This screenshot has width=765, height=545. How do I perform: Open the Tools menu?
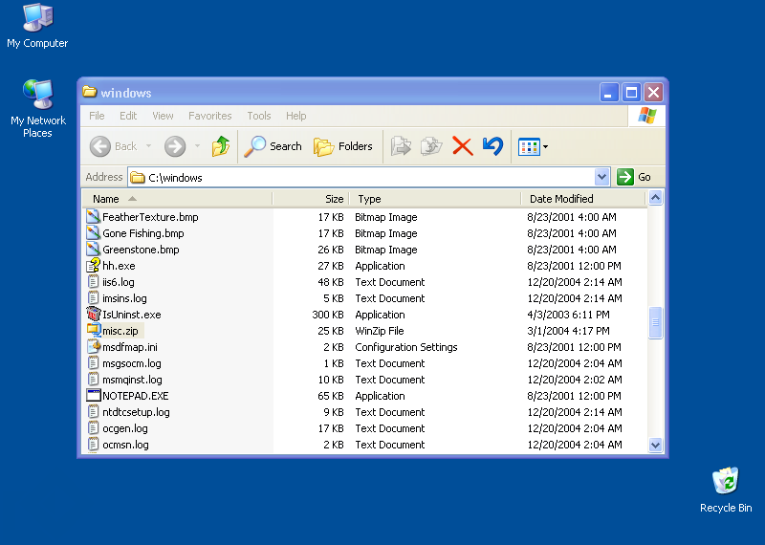coord(259,116)
